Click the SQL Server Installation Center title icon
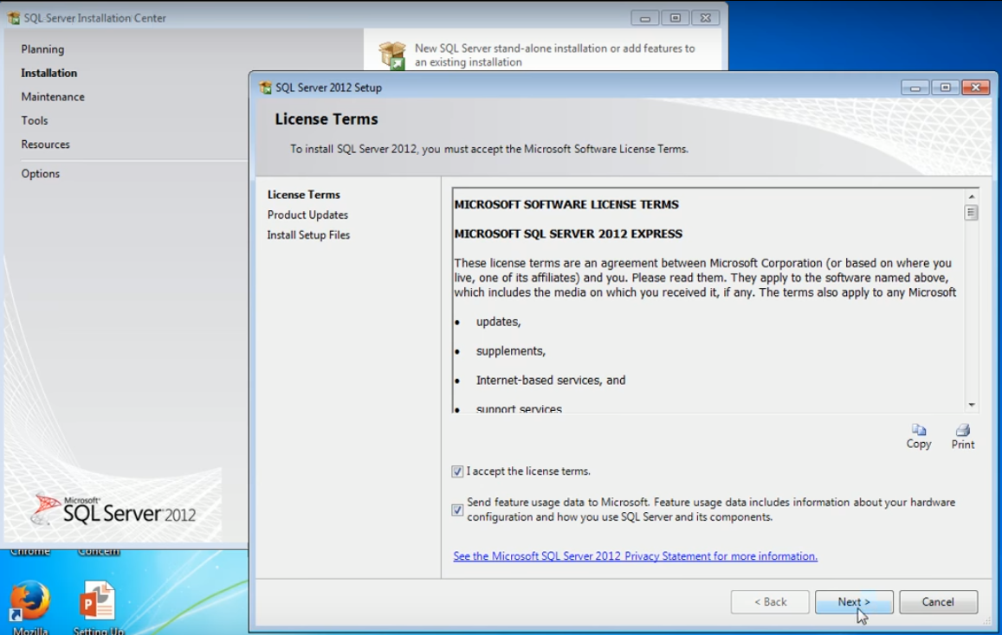The height and width of the screenshot is (635, 1002). pos(13,18)
